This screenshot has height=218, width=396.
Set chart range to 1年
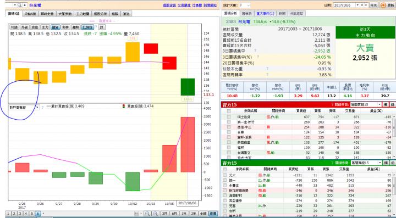click(184, 214)
